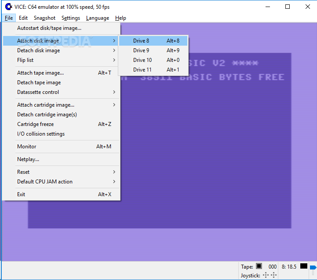317x280 pixels.
Task: Click the tape counter 000
Action: coord(272,267)
